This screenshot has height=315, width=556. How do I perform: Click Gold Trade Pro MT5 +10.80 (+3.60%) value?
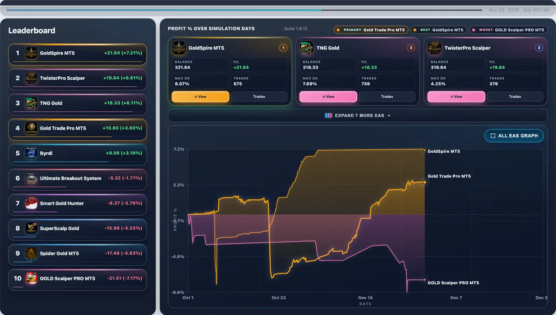pos(122,128)
